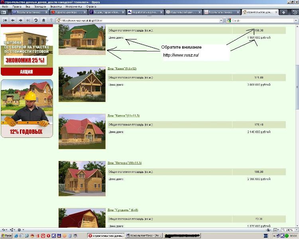
Task: Go to the Home page icon
Action: coord(43,20)
